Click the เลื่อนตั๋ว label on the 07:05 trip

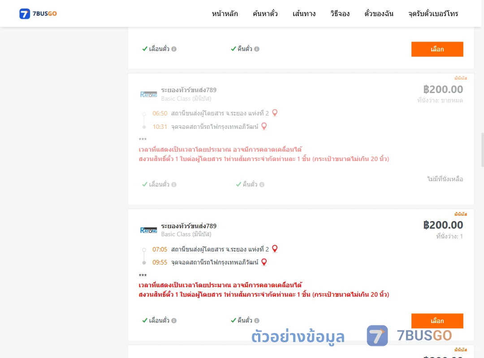(x=159, y=321)
